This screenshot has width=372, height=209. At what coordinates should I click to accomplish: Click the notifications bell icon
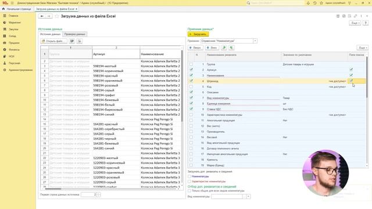coord(308,3)
